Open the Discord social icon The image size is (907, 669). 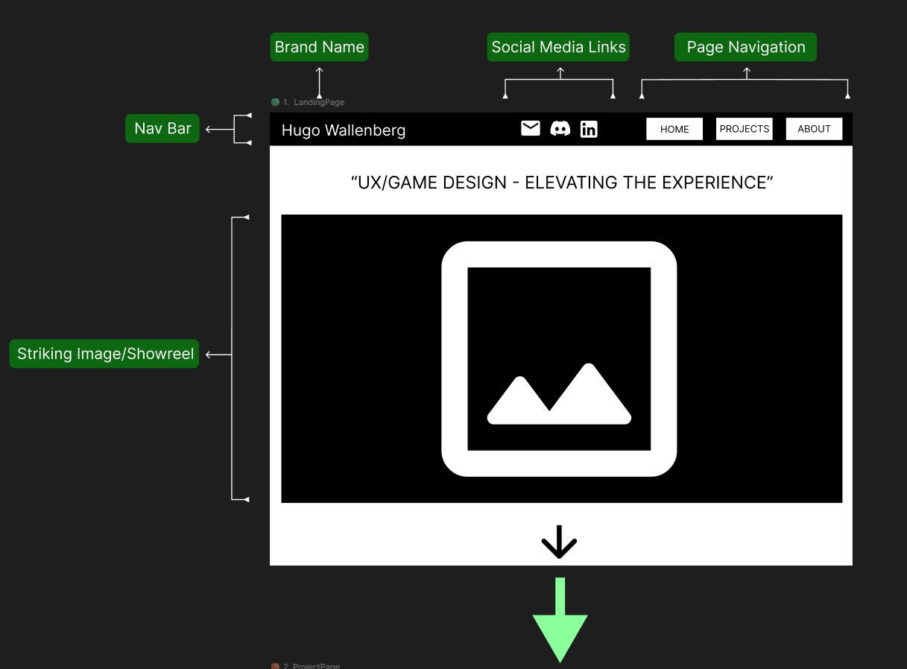pos(560,129)
